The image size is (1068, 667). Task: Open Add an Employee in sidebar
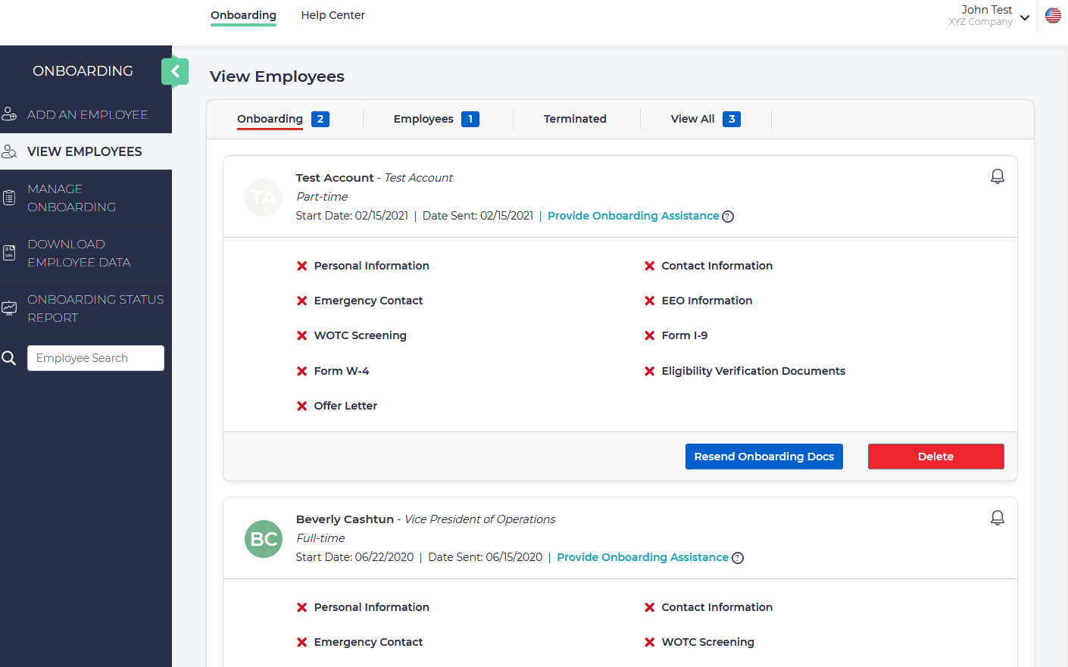click(86, 114)
